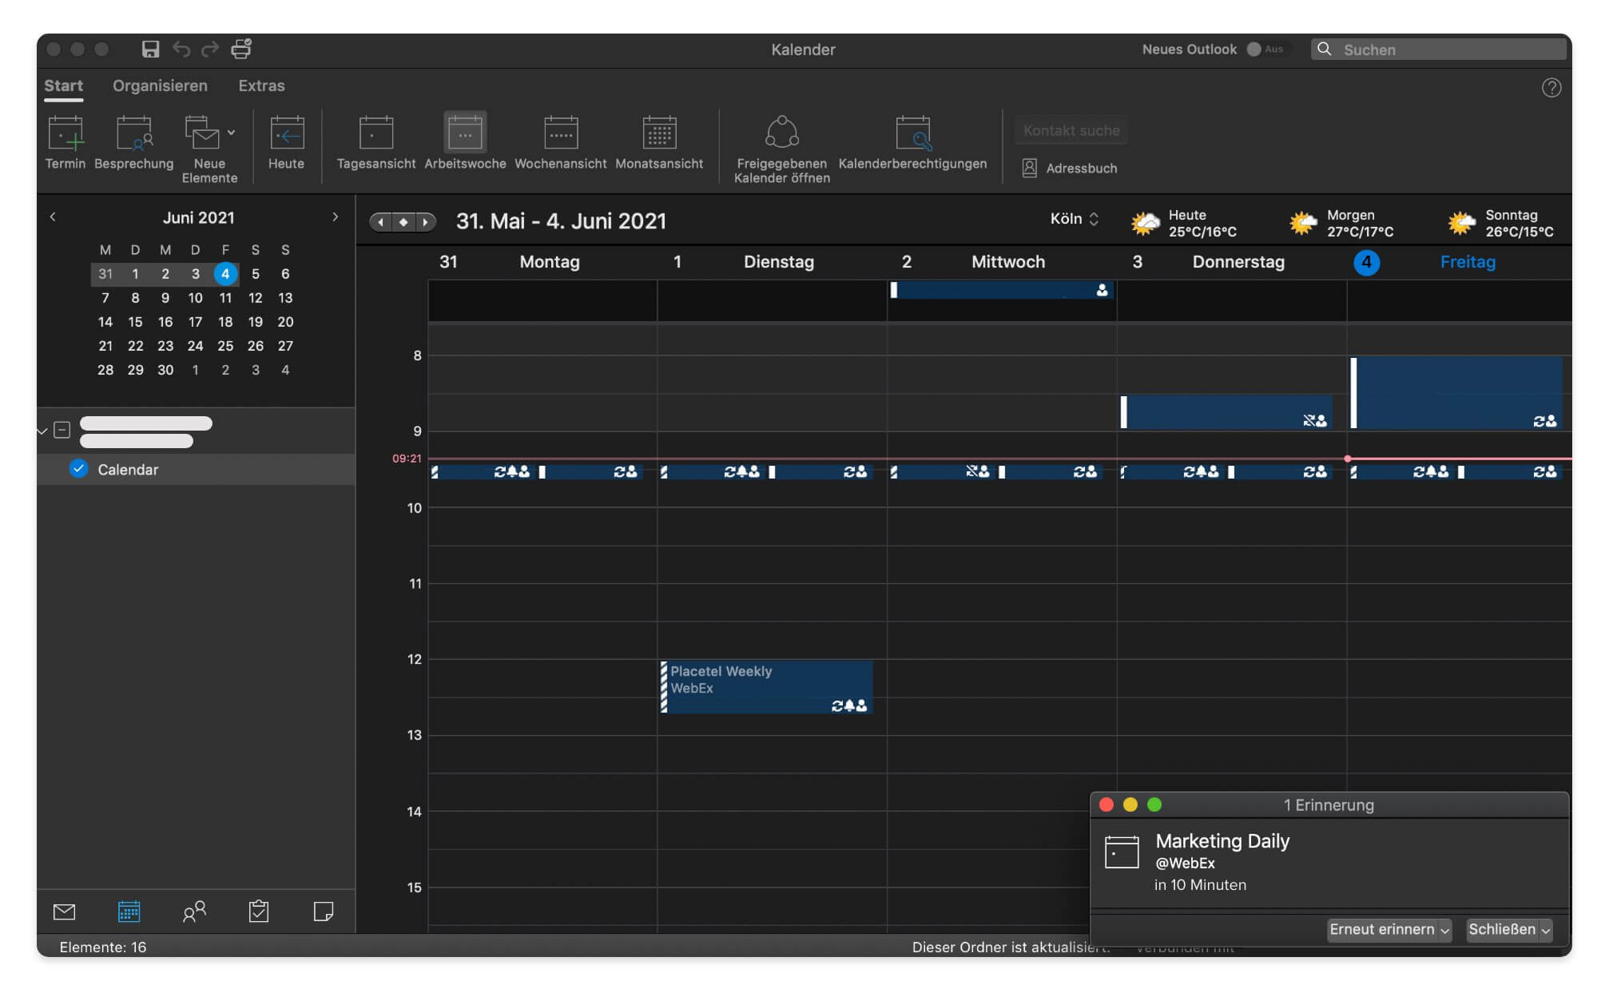Uncheck the Calendar checkbox in sidebar
This screenshot has width=1609, height=993.
pyautogui.click(x=78, y=470)
